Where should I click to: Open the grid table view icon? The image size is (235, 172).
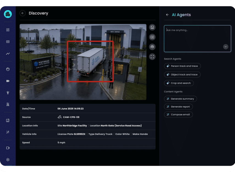8,42
